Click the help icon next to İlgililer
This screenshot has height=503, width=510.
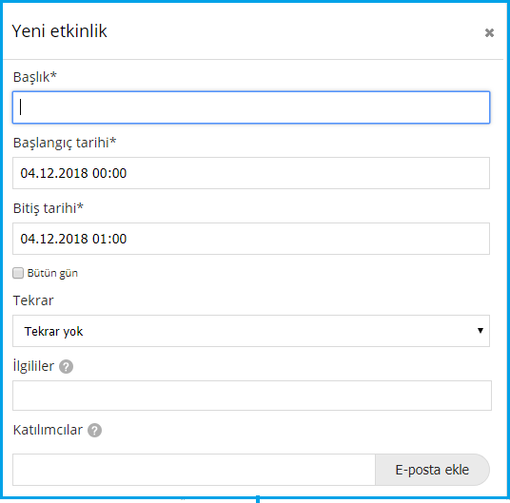66,367
